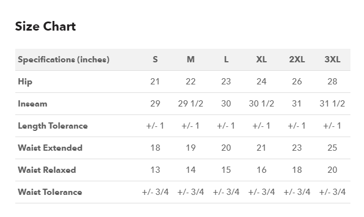The height and width of the screenshot is (217, 364).
Task: Click the Inseam value 30 1/2
Action: click(261, 104)
